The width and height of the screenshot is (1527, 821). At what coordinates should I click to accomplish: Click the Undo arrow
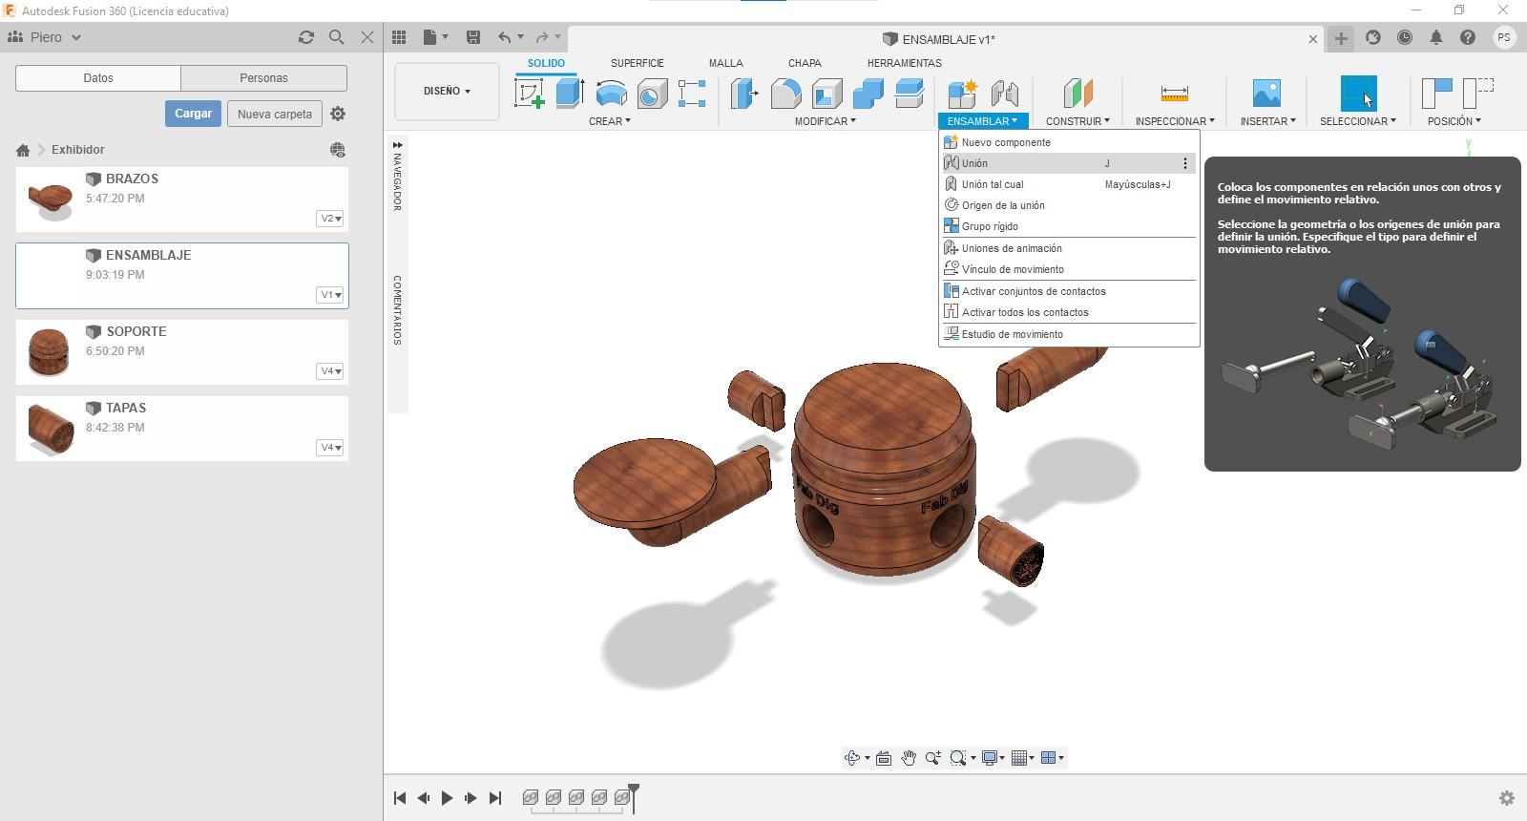coord(504,37)
